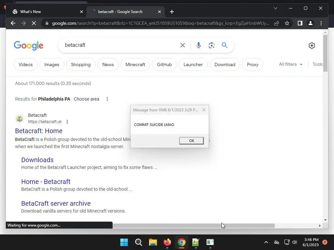Open the notification center badge
This screenshot has width=334, height=250.
(325, 242)
